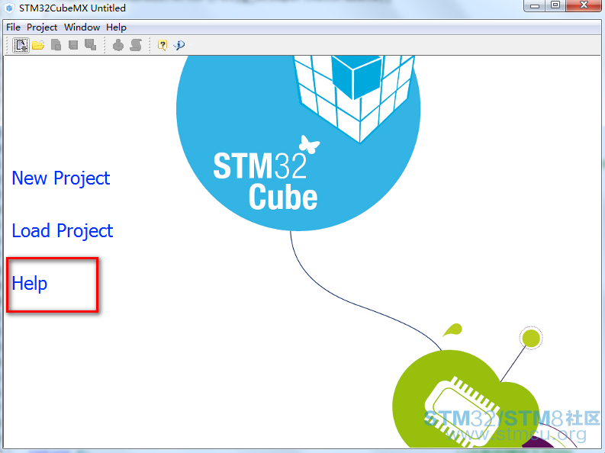This screenshot has height=453, width=605.
Task: Click the blue Help link
Action: 30,284
